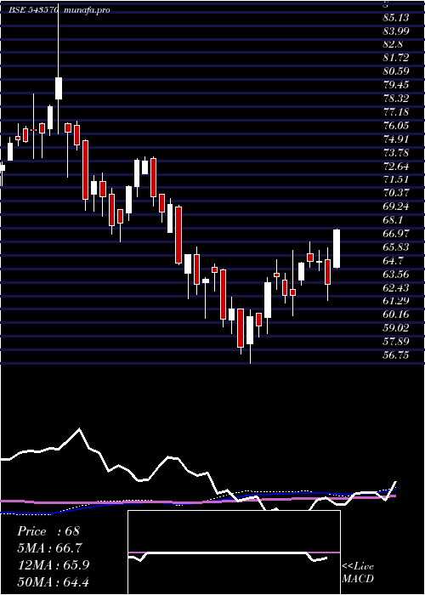This screenshot has width=425, height=595.
Task: Choose the 65.83 price label
Action: (x=396, y=247)
